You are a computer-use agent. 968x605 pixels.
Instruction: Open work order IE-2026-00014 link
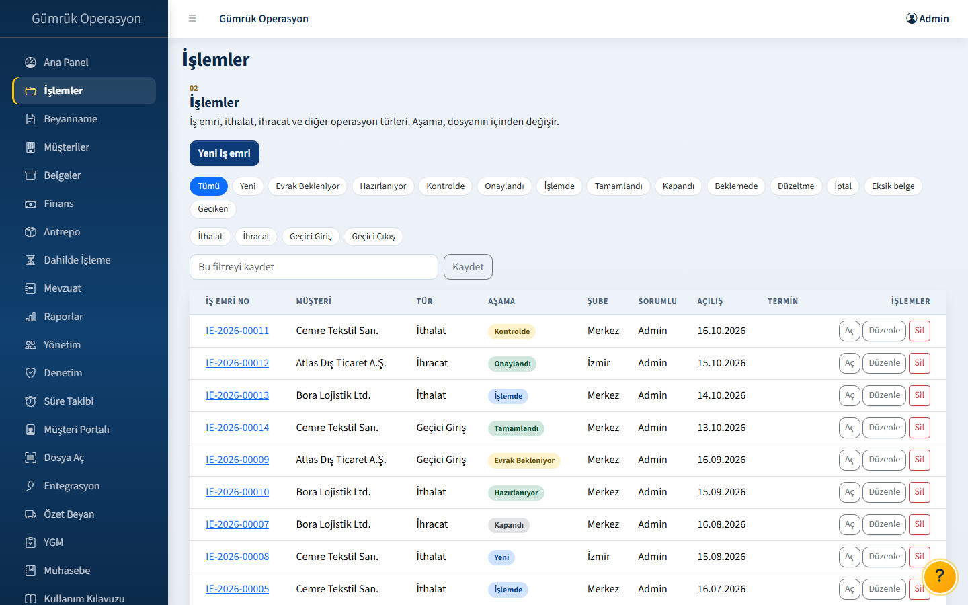[237, 428]
